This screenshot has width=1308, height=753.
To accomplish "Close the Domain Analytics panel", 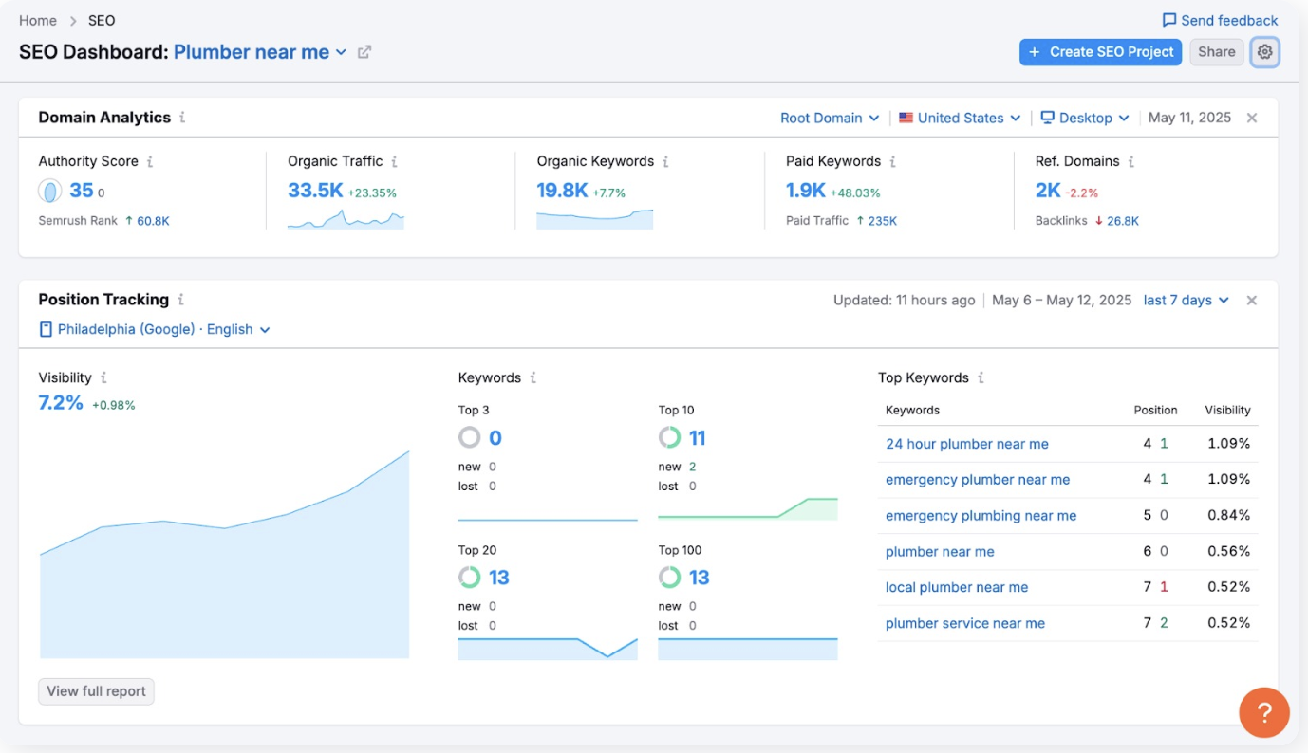I will point(1251,118).
